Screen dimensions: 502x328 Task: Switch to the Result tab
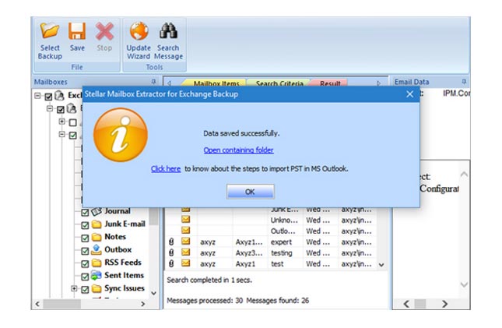point(330,83)
